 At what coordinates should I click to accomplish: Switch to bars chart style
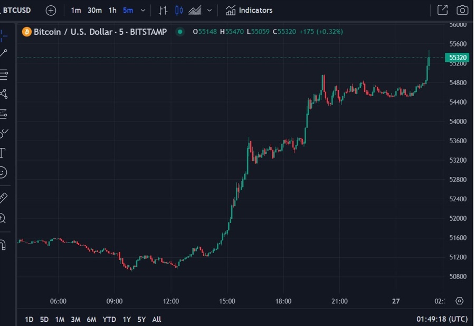pos(163,11)
